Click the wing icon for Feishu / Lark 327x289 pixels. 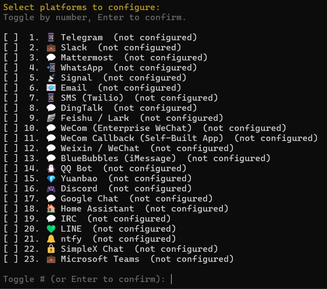click(x=51, y=118)
